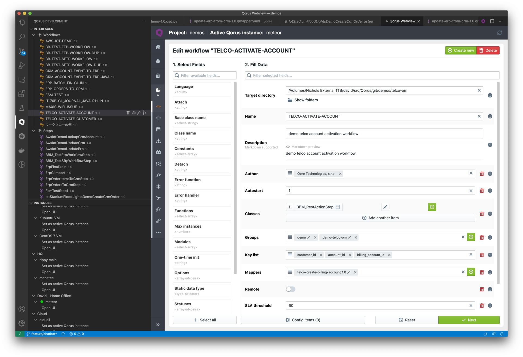Clear the Name field value

[479, 116]
